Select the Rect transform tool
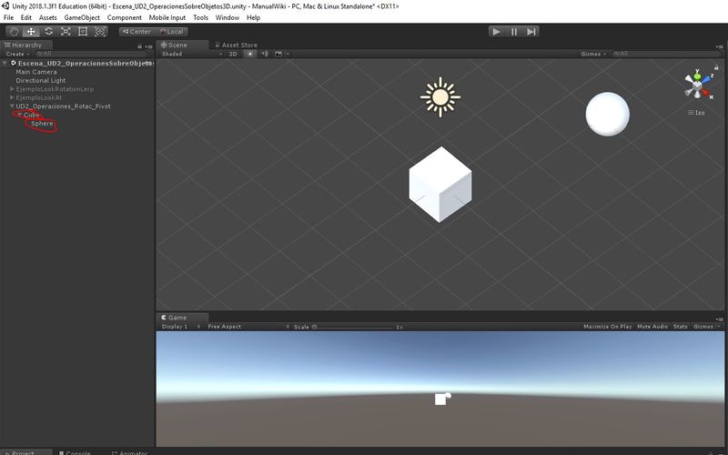This screenshot has height=455, width=728. 83,32
